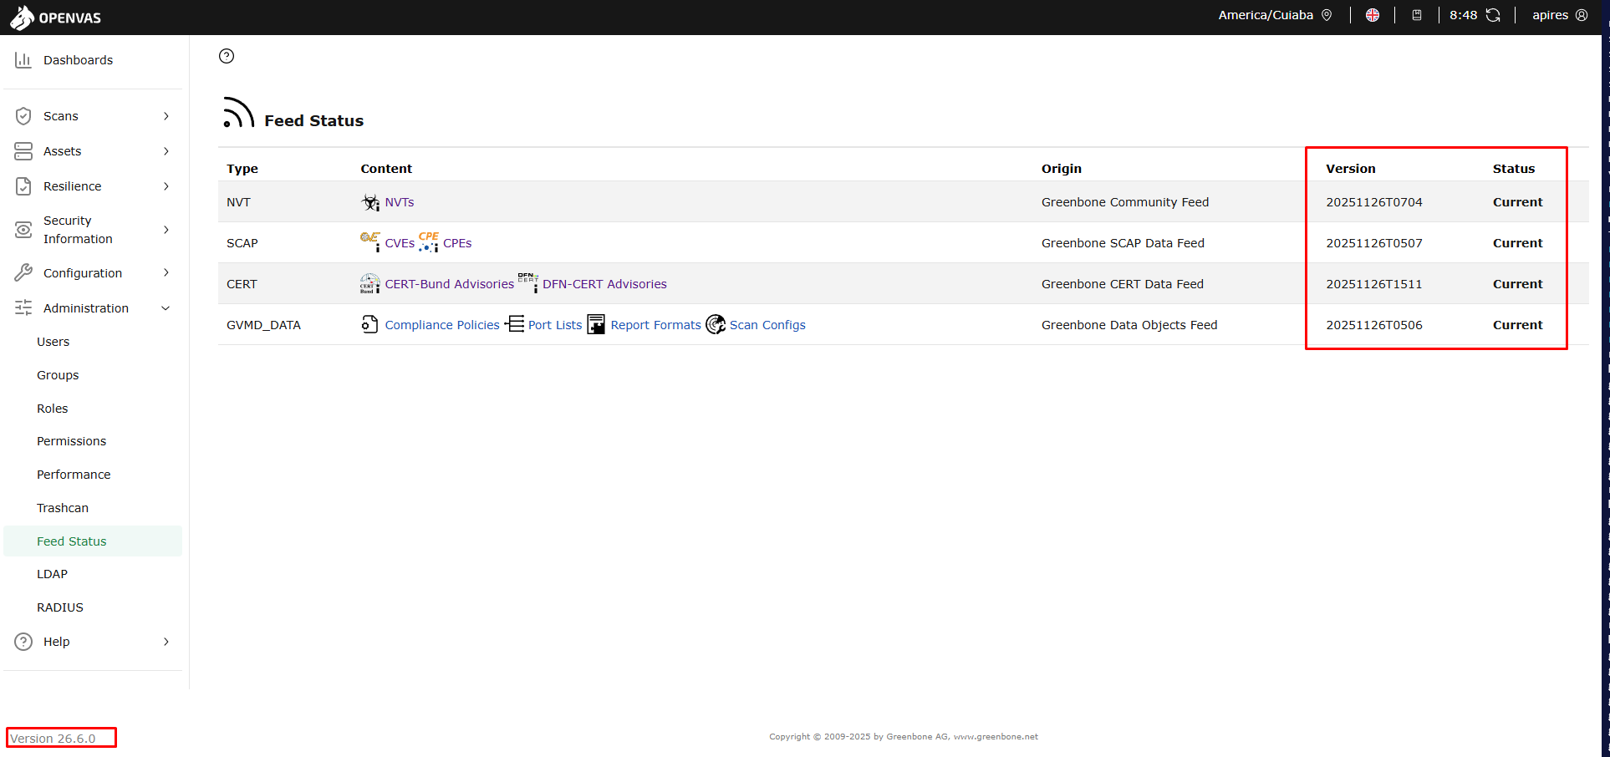Open the Dashboards page
This screenshot has height=757, width=1610.
click(x=78, y=60)
